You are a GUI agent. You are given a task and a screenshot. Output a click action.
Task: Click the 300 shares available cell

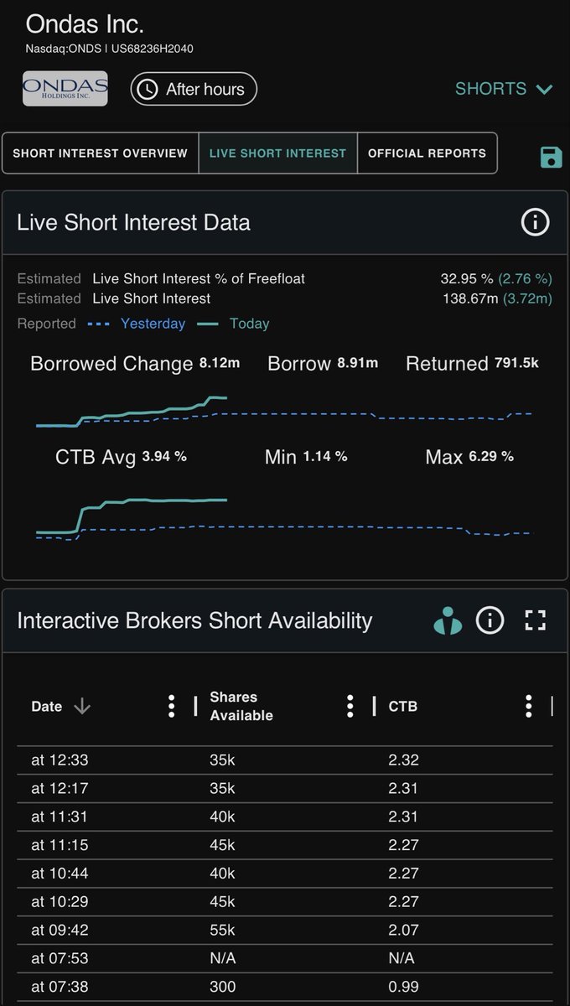click(222, 987)
